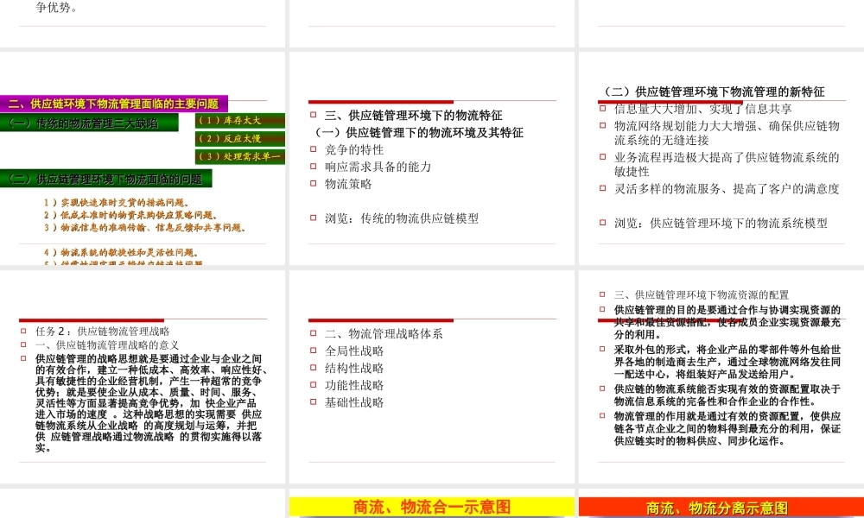Click bullet starting 供应链的物流系统能否实现

[x=727, y=395]
